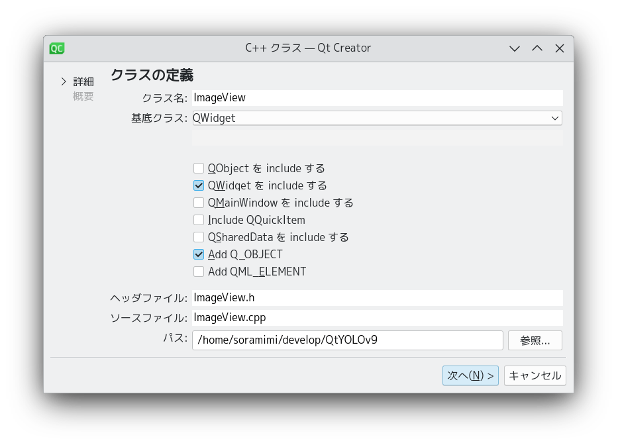Tick the 'QMainWindow を include する' checkbox

click(x=199, y=203)
